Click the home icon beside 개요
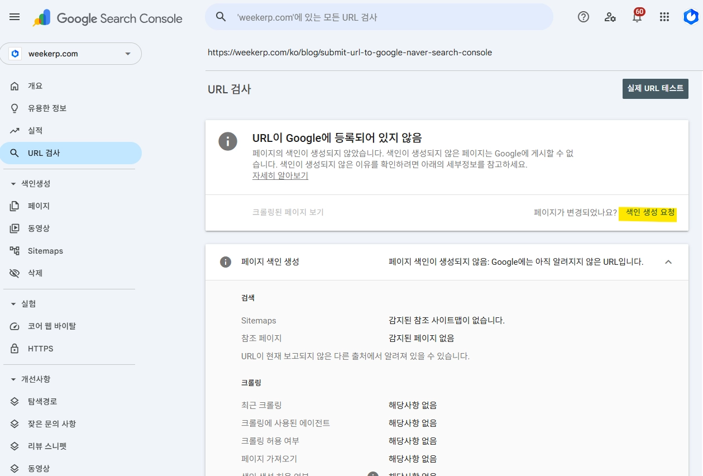The width and height of the screenshot is (703, 476). 15,86
